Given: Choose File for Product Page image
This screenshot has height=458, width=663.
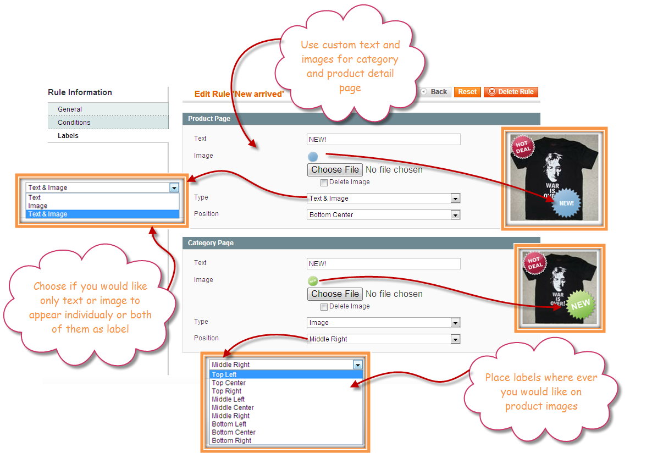Looking at the screenshot, I should (x=335, y=170).
